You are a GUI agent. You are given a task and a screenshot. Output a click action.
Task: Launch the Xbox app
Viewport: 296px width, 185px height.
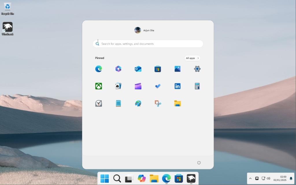click(x=99, y=86)
